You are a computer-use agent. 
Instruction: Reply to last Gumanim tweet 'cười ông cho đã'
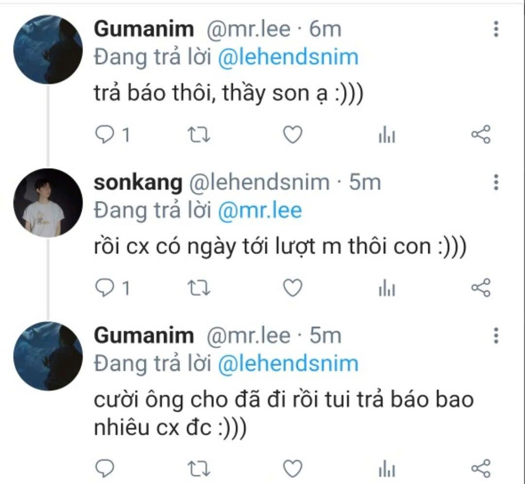tap(104, 468)
